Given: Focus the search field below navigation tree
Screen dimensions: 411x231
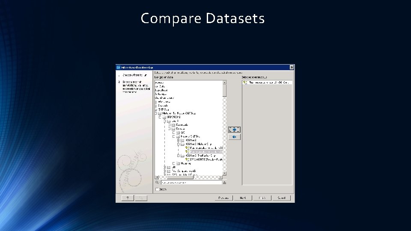Looking at the screenshot, I should point(191,183).
